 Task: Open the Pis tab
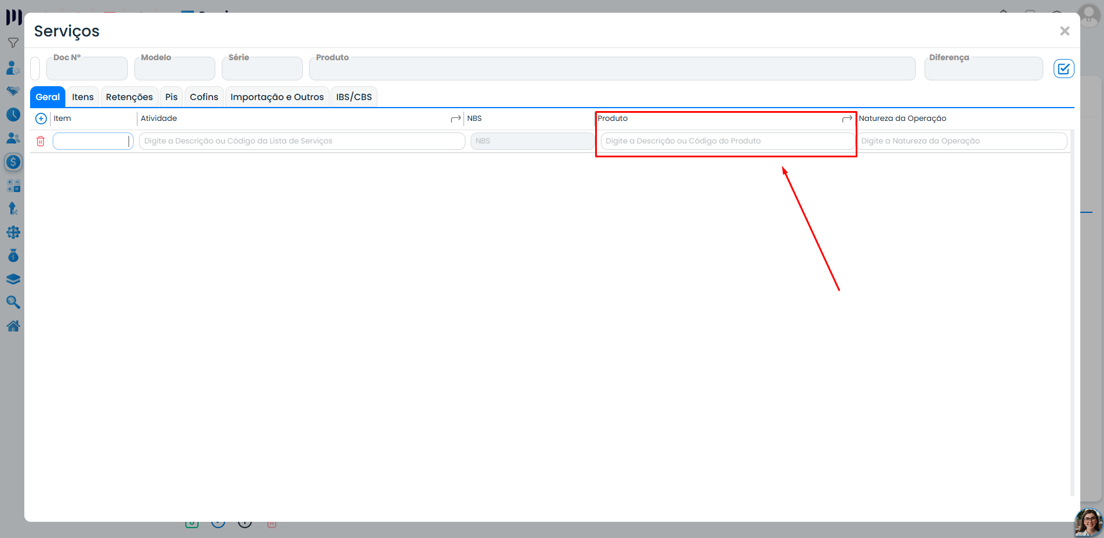point(171,97)
